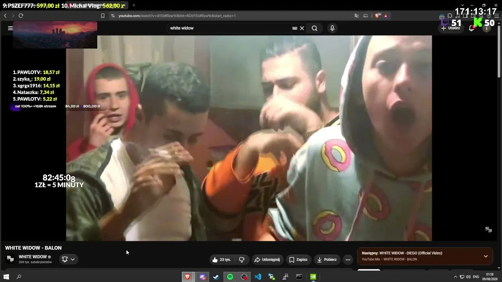Open Steam from the taskbar
The image size is (502, 282).
(x=216, y=277)
